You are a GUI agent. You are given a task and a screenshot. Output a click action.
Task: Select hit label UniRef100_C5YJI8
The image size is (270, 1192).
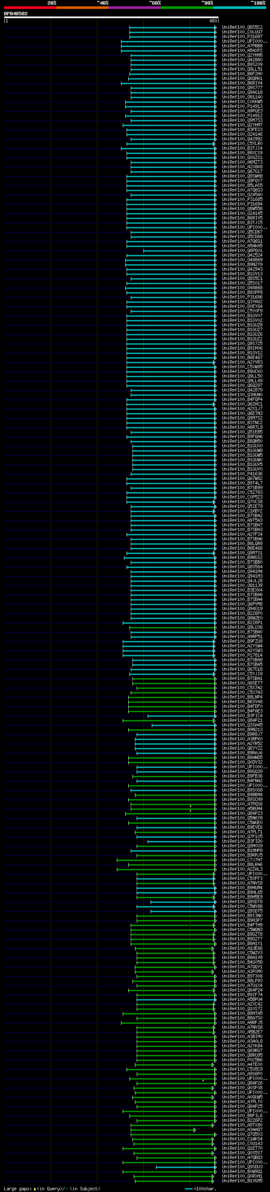coord(242,674)
